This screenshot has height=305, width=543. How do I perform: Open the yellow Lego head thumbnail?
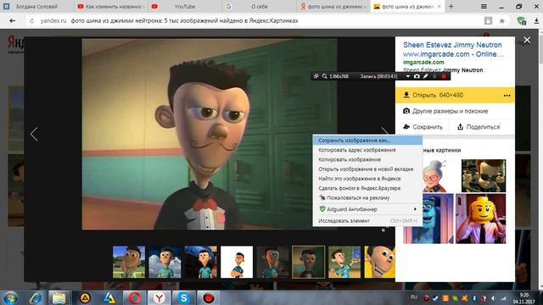tap(481, 219)
